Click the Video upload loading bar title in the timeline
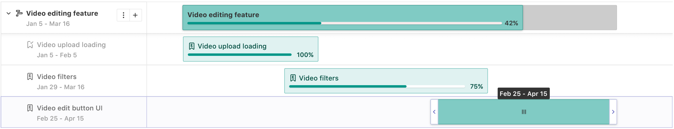 pos(232,46)
